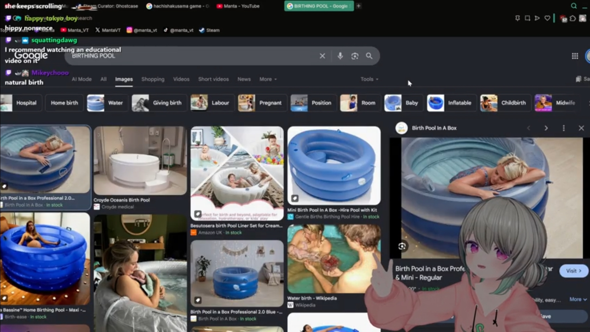Submit search with the magnifier icon

click(x=369, y=56)
